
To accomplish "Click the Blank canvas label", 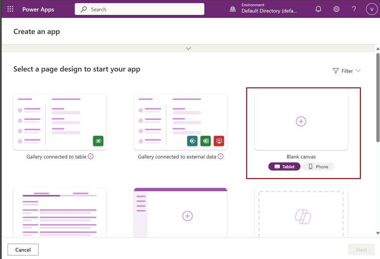I will pyautogui.click(x=301, y=157).
